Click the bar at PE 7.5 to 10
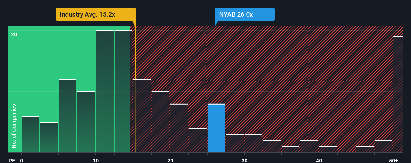 (x=86, y=122)
